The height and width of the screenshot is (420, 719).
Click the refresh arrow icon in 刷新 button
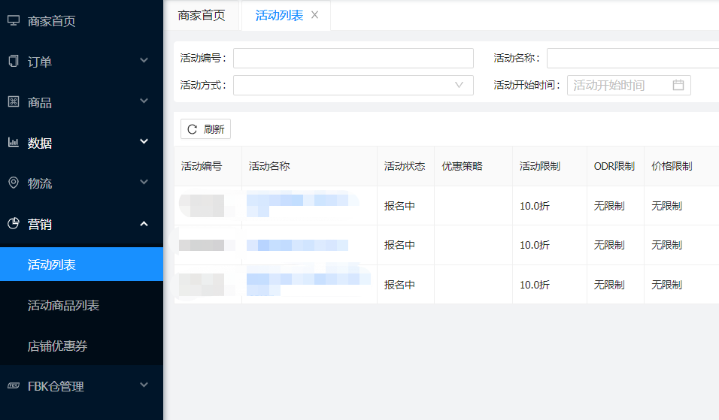coord(192,129)
